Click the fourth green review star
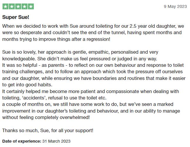 click(24, 6)
